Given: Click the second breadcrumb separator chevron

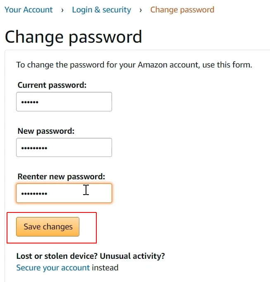Looking at the screenshot, I should click(141, 10).
